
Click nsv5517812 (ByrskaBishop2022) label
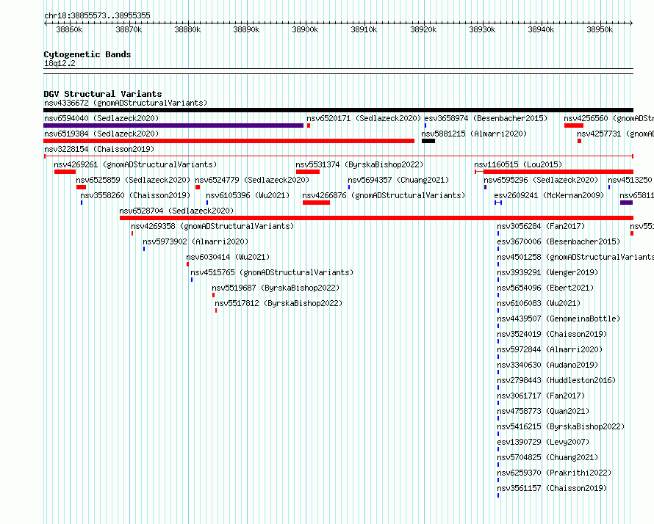tap(279, 303)
